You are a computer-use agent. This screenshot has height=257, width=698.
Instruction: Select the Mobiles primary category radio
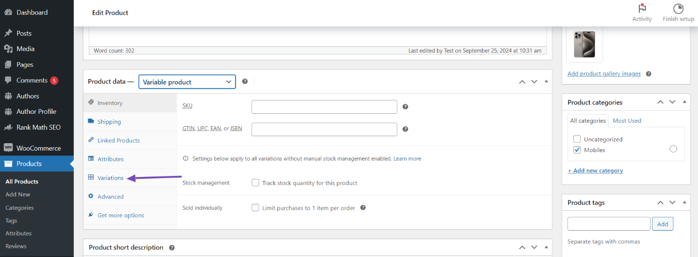673,149
